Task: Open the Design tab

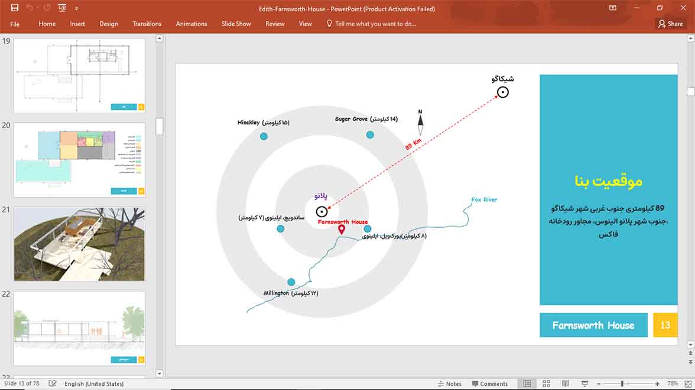Action: click(109, 24)
